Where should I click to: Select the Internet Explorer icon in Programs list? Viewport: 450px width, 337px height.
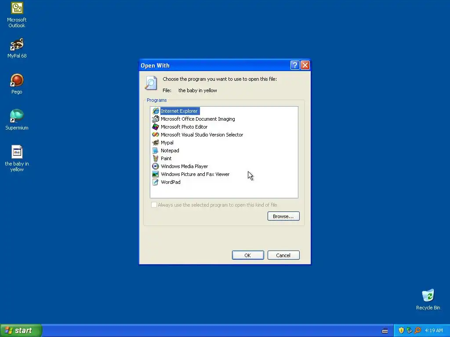click(156, 111)
